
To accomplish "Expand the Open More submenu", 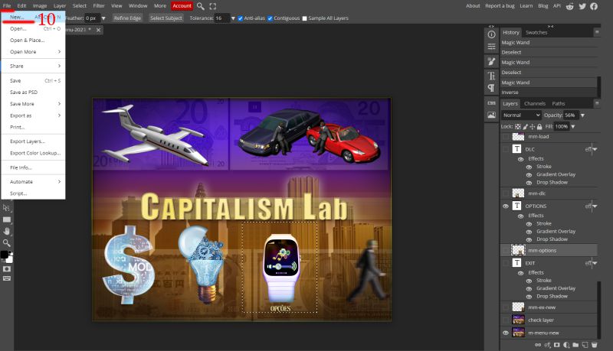I will (33, 52).
